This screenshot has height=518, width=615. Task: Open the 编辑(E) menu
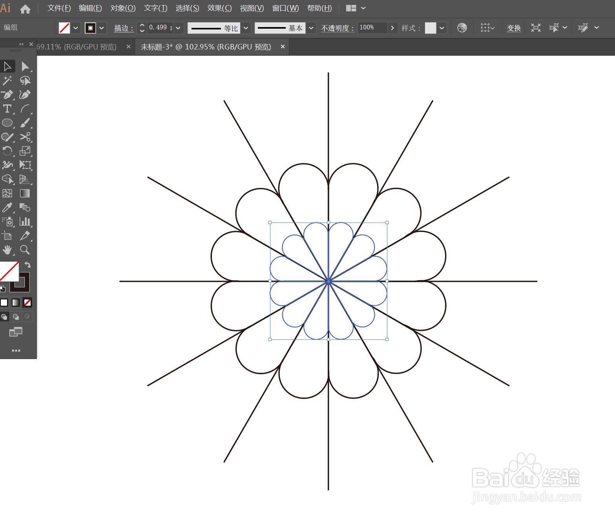(x=90, y=8)
